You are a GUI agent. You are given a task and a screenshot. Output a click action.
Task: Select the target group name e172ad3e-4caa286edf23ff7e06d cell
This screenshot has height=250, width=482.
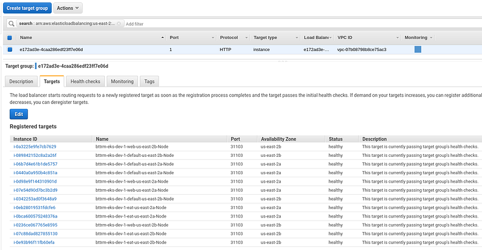click(51, 49)
